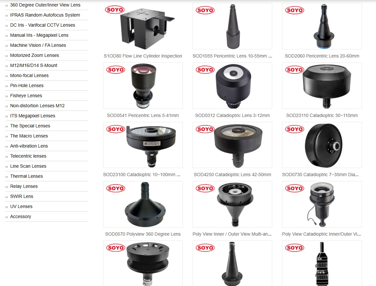Select the M12/M16/D14 S-Mount category
376x286 pixels.
click(x=34, y=65)
